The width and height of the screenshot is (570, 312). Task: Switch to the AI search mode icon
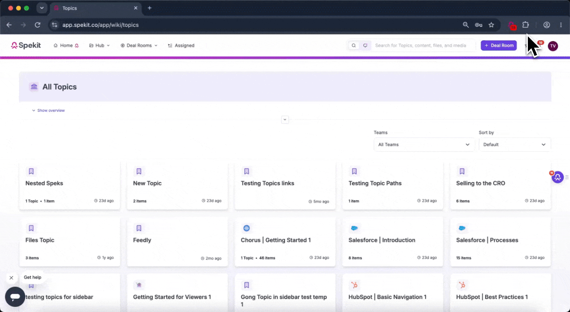365,45
